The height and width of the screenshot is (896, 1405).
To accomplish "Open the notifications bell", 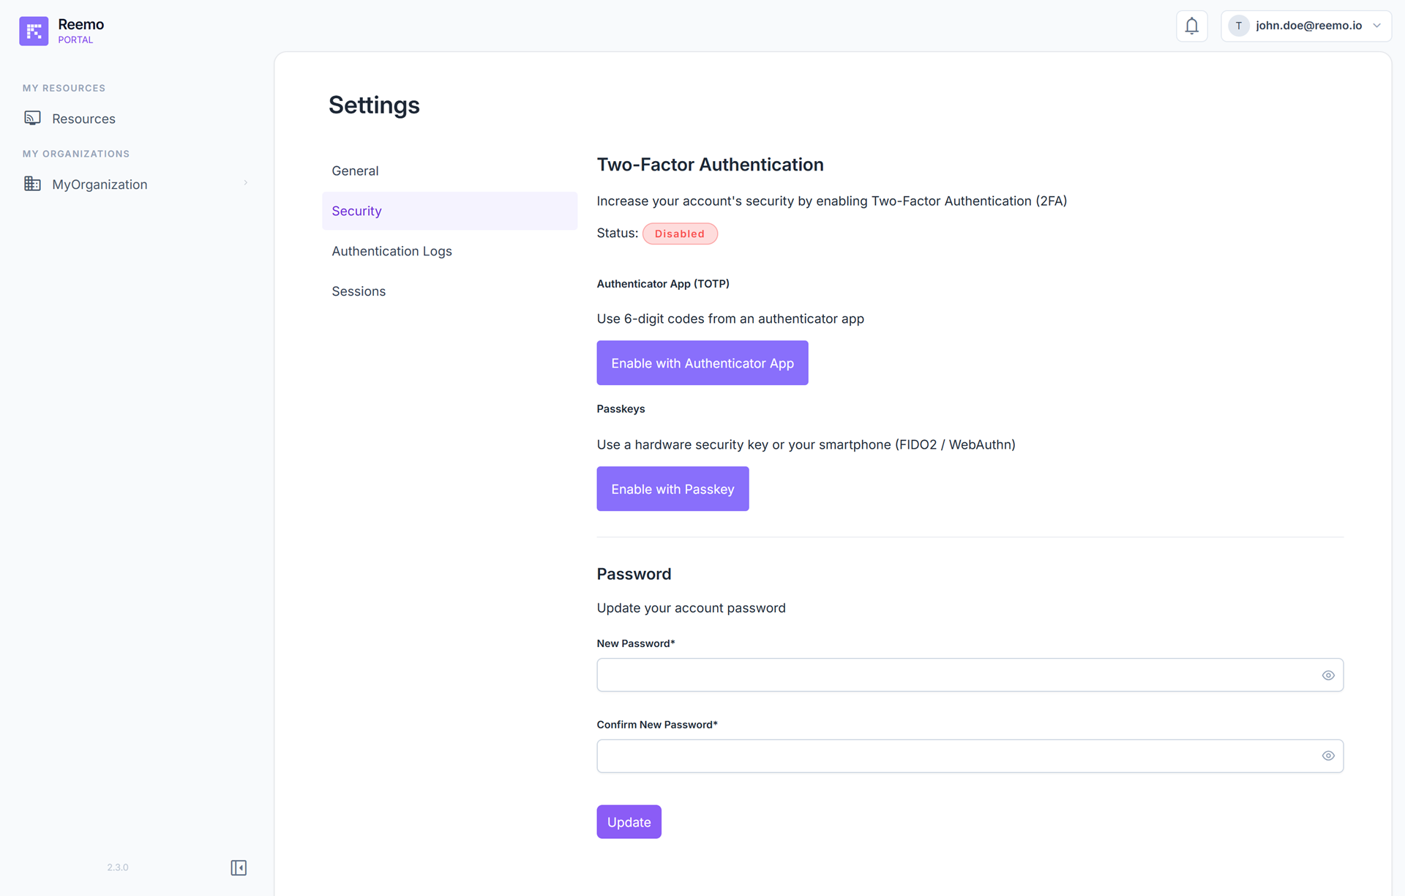I will tap(1191, 26).
